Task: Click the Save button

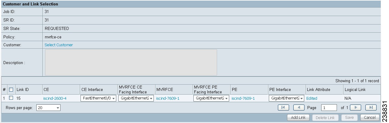Action: pos(349,118)
